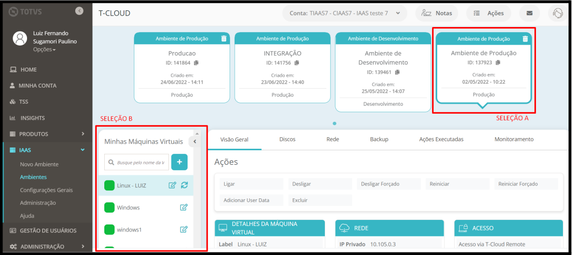Select the Windows machine row
This screenshot has height=255, width=572.
click(x=146, y=207)
